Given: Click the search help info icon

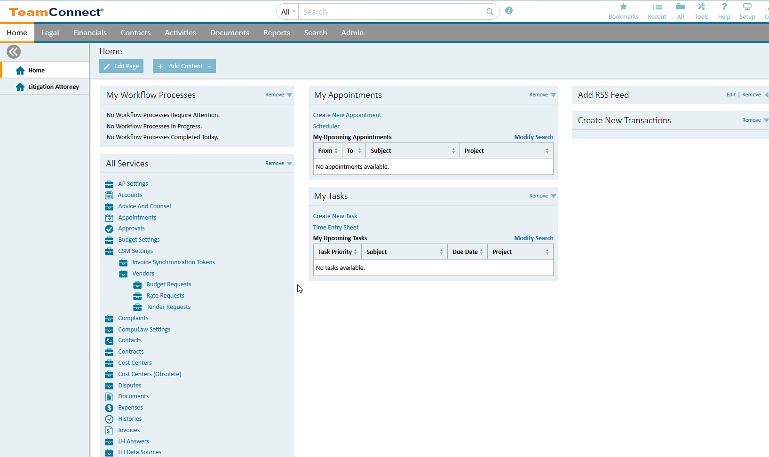Looking at the screenshot, I should pos(508,10).
